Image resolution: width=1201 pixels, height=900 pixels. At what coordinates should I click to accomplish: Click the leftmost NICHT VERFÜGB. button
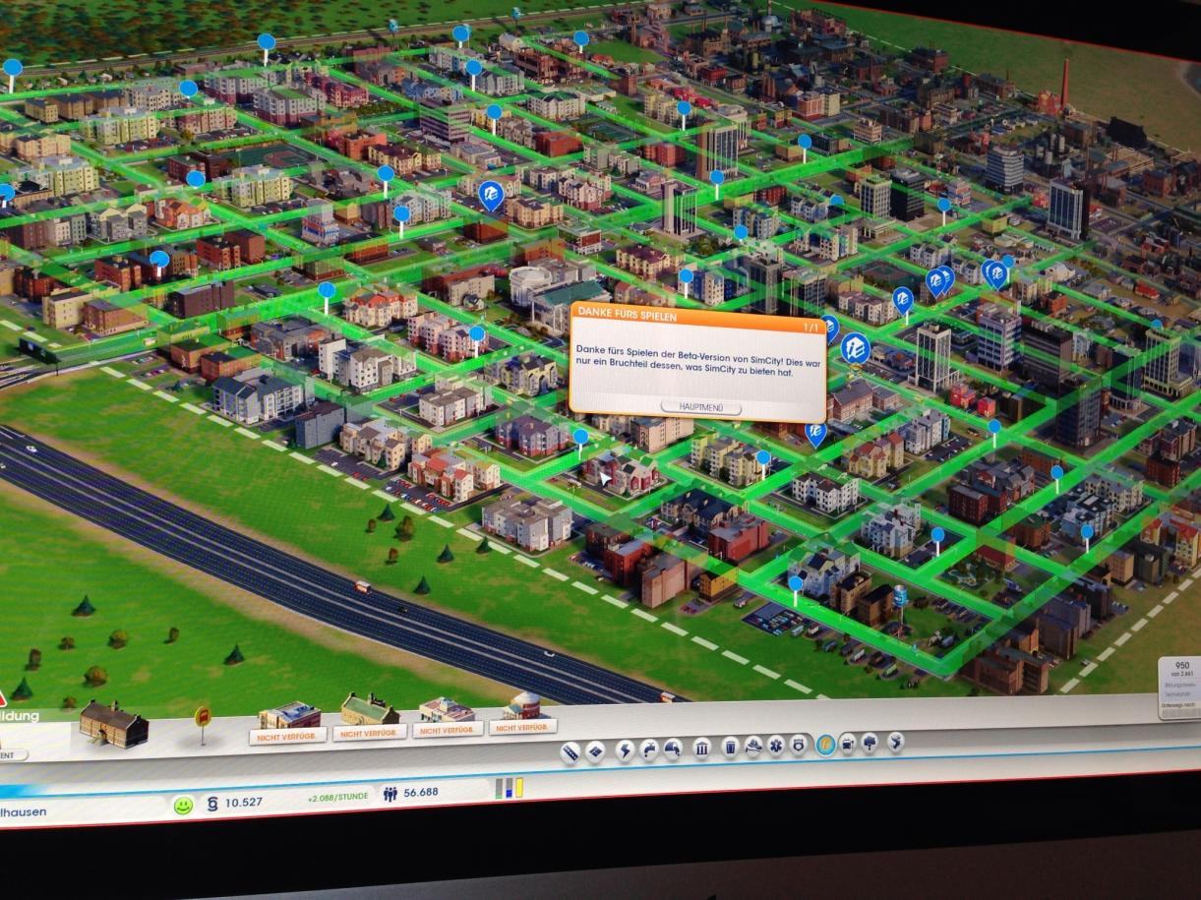288,735
